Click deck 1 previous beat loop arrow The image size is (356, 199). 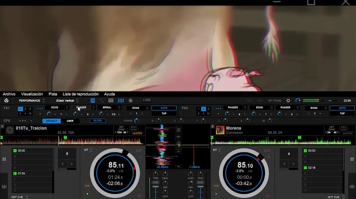coord(63,164)
